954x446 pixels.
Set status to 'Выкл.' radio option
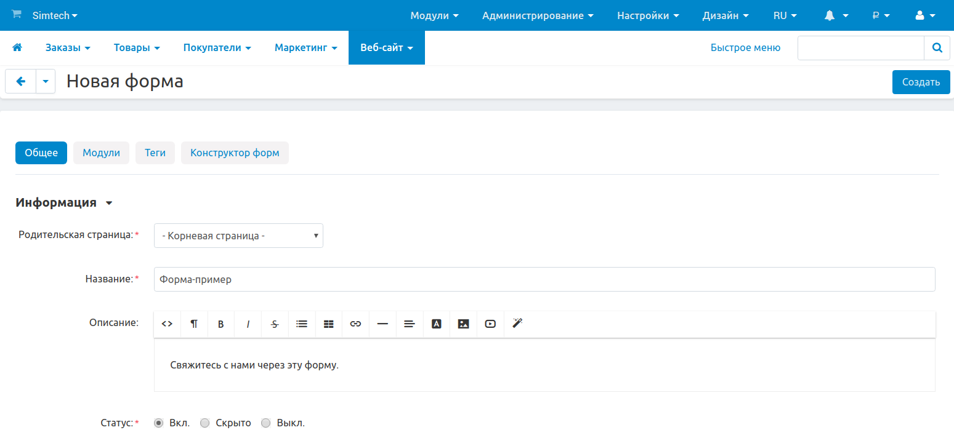[266, 423]
